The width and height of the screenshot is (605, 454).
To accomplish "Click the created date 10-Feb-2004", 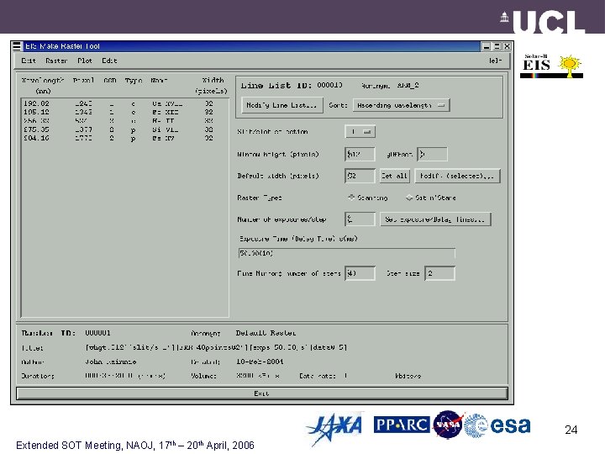I will (260, 362).
